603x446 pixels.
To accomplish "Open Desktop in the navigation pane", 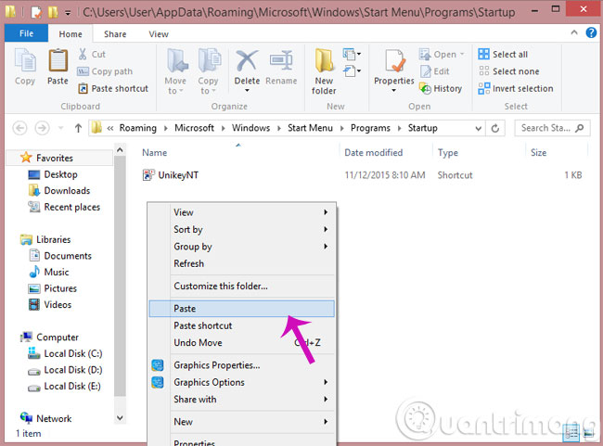I will (x=53, y=174).
